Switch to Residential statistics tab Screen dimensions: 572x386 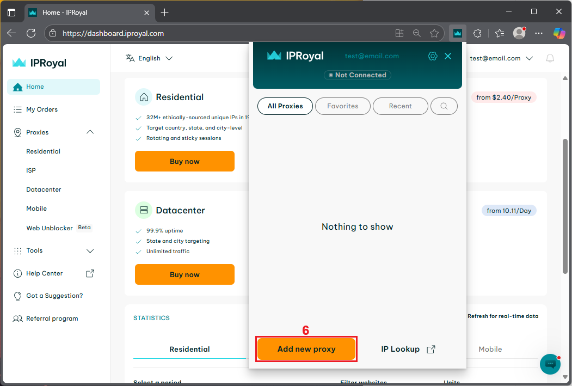(190, 349)
